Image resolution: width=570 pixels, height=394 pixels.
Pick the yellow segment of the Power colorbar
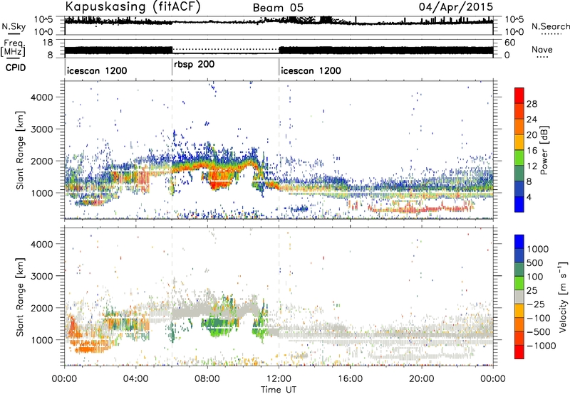point(519,142)
